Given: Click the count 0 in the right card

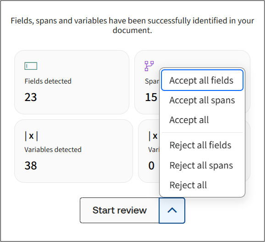Looking at the screenshot, I should [151, 165].
